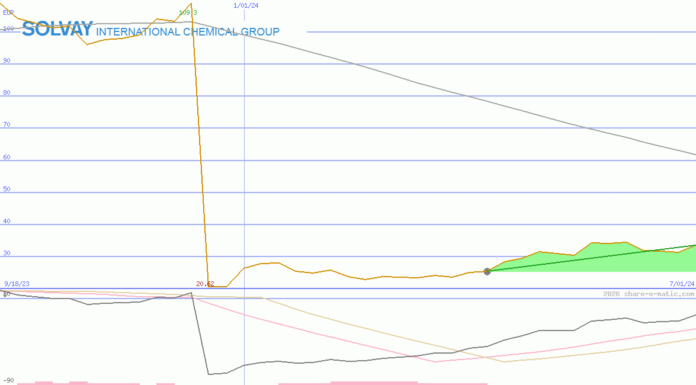Click the 109.3 high price label
This screenshot has height=385, width=696.
pos(188,12)
